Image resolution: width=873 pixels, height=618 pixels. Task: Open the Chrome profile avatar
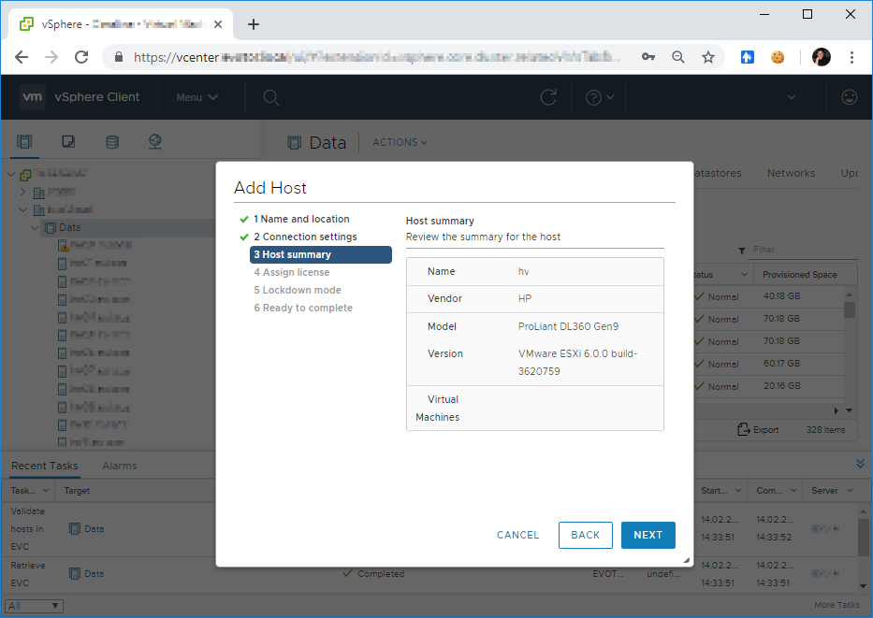click(822, 57)
